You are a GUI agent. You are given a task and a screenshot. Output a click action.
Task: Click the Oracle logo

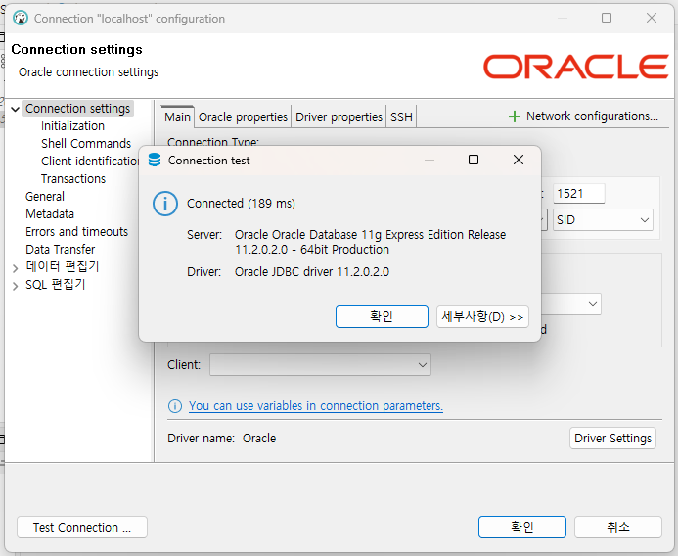click(x=575, y=67)
